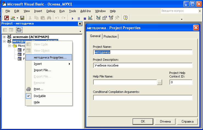The height and width of the screenshot is (130, 203).
Task: Click the Reset stop icon
Action: pyautogui.click(x=85, y=18)
